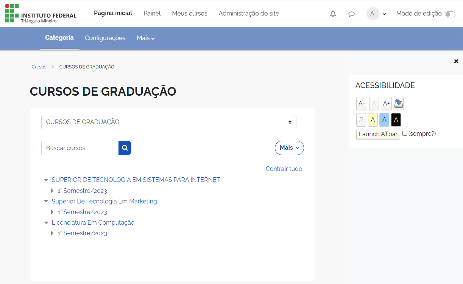Open the rounded Mais dropdown button
This screenshot has height=284, width=463.
pos(289,148)
